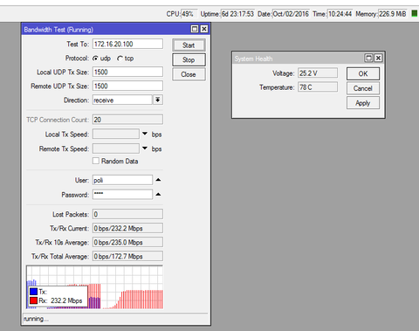Expand the Remote Tx Speed arrow

[x=145, y=148]
